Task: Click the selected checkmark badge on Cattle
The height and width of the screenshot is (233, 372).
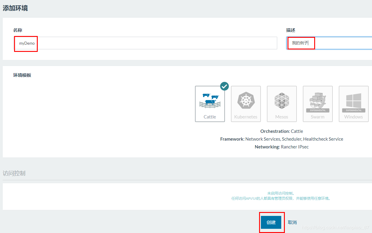Action: tap(224, 86)
